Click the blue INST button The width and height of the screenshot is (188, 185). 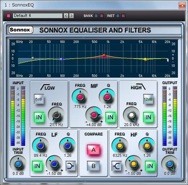click(118, 16)
